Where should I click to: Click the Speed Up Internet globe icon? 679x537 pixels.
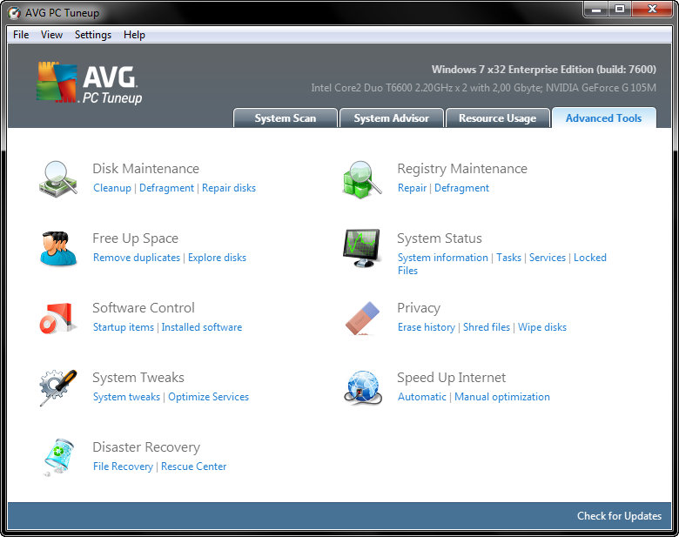click(363, 387)
